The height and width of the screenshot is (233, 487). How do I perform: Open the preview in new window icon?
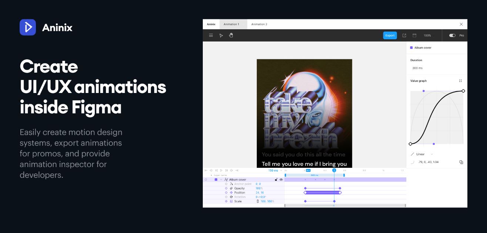coord(404,36)
